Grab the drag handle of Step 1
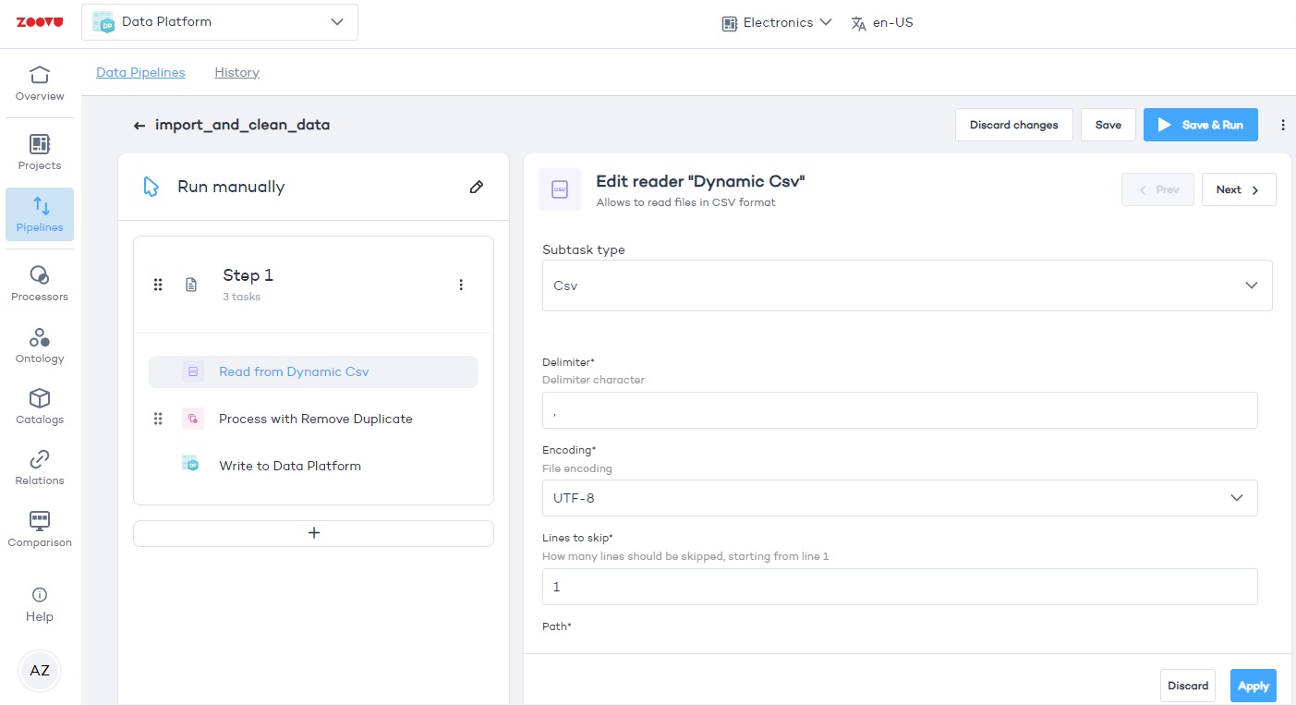Viewport: 1296px width, 705px height. [x=158, y=285]
